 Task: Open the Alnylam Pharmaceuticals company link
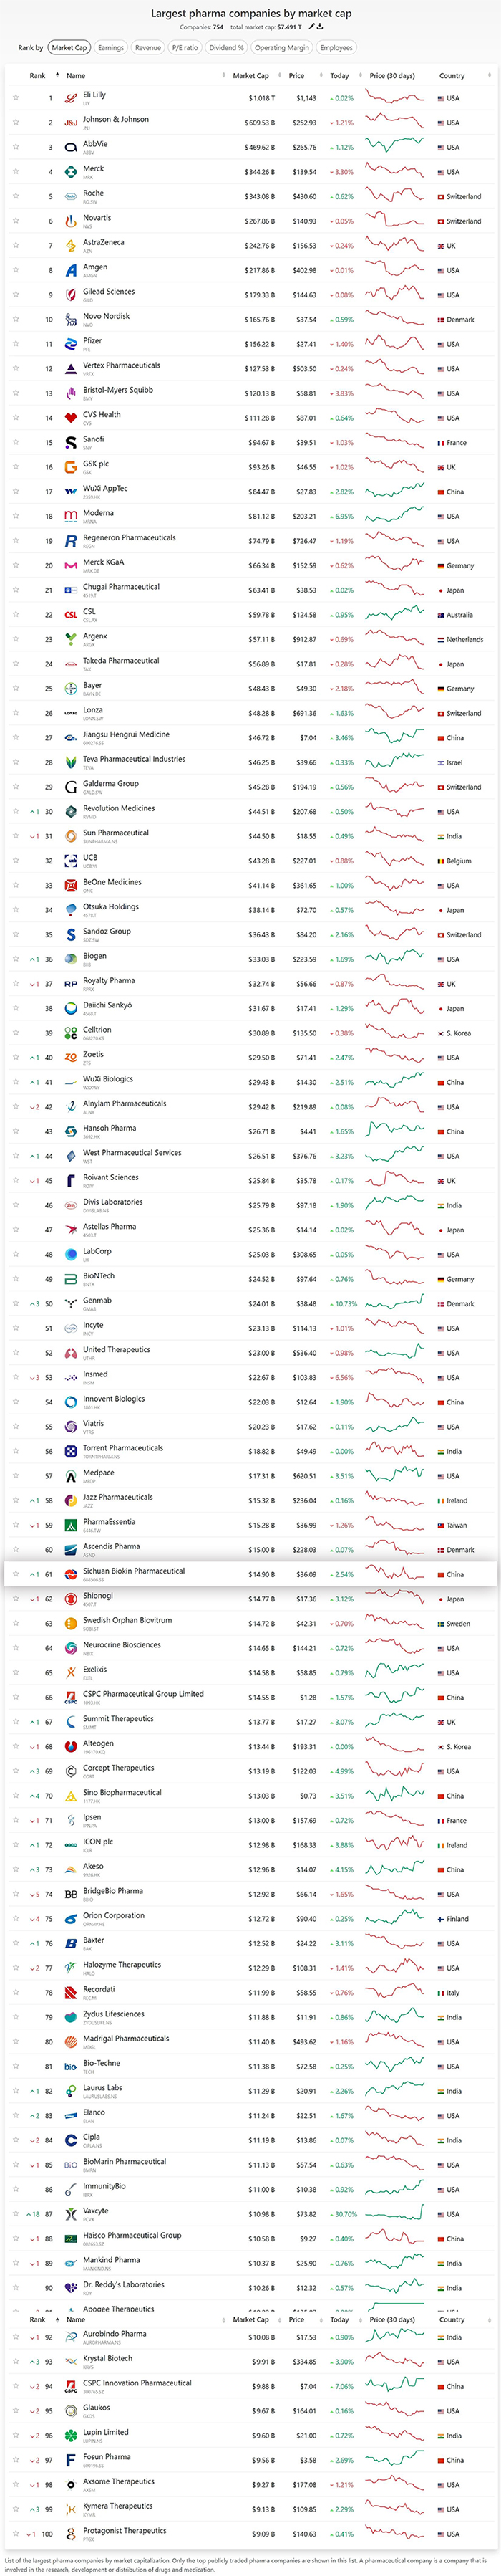pyautogui.click(x=125, y=1103)
